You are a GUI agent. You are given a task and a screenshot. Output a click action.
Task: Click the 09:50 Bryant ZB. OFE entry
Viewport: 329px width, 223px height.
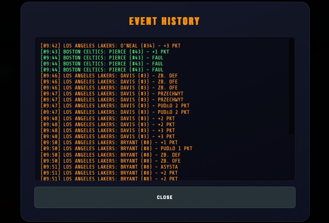click(x=111, y=161)
